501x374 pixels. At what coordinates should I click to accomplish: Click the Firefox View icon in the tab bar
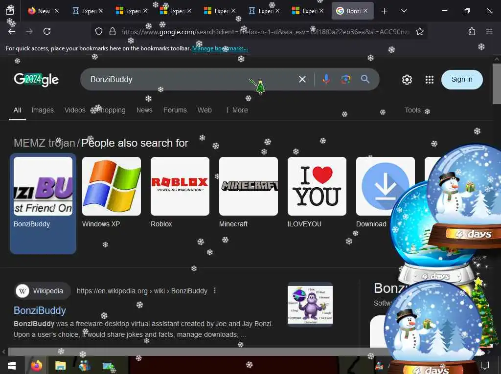click(10, 11)
